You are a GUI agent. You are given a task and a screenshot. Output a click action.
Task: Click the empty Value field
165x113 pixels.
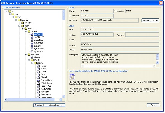click(x=120, y=39)
